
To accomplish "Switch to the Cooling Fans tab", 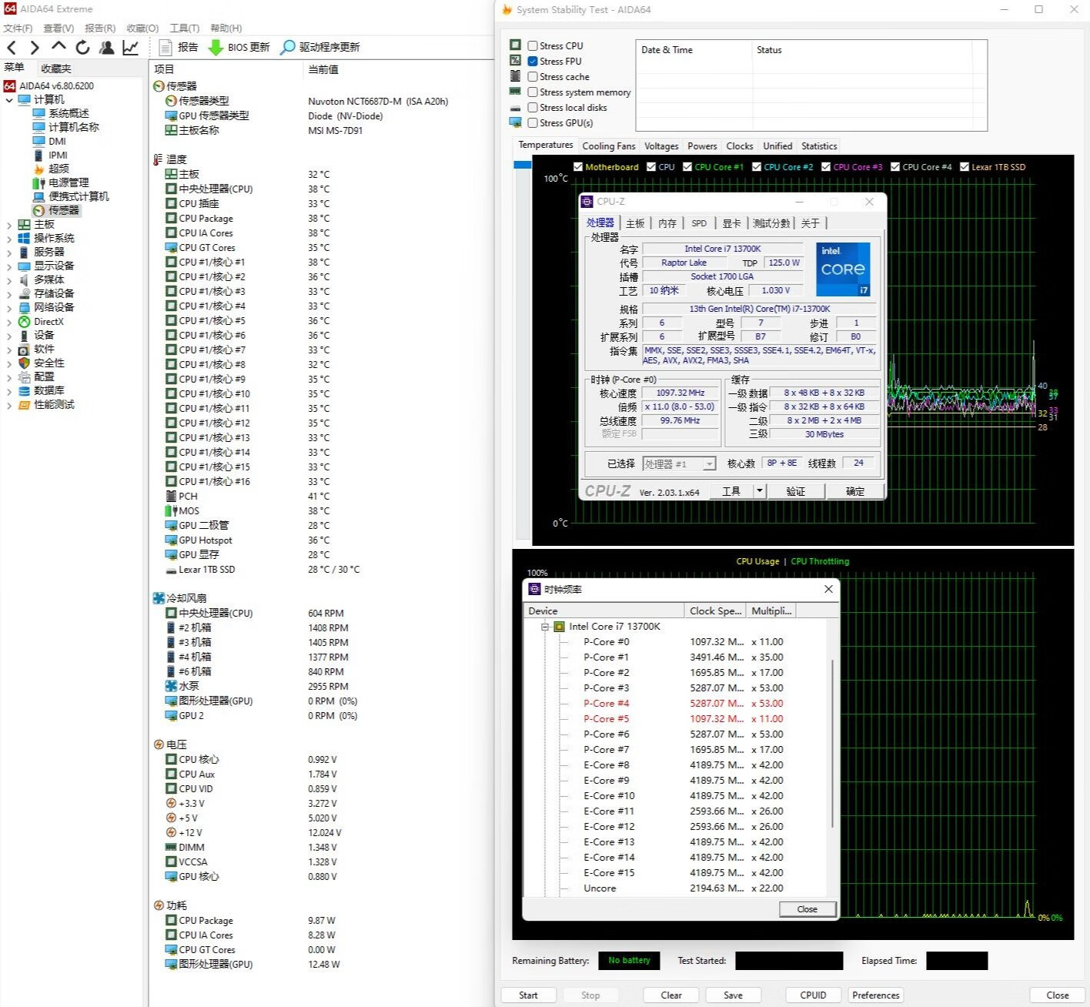I will click(x=609, y=146).
